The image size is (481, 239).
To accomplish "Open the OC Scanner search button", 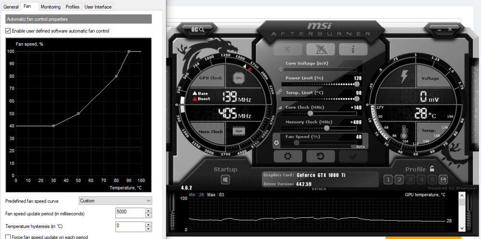I will coord(198,29).
